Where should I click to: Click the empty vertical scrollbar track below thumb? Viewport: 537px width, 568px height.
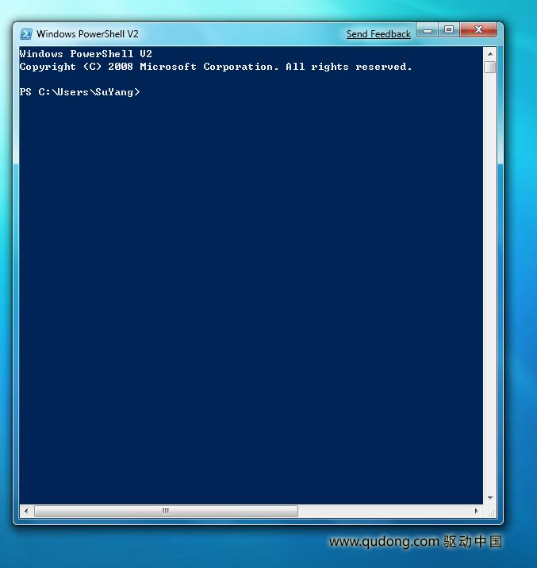[x=490, y=283]
